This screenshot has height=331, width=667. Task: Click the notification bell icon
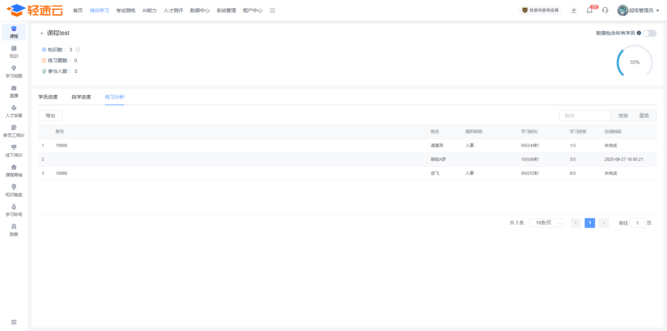coord(590,10)
